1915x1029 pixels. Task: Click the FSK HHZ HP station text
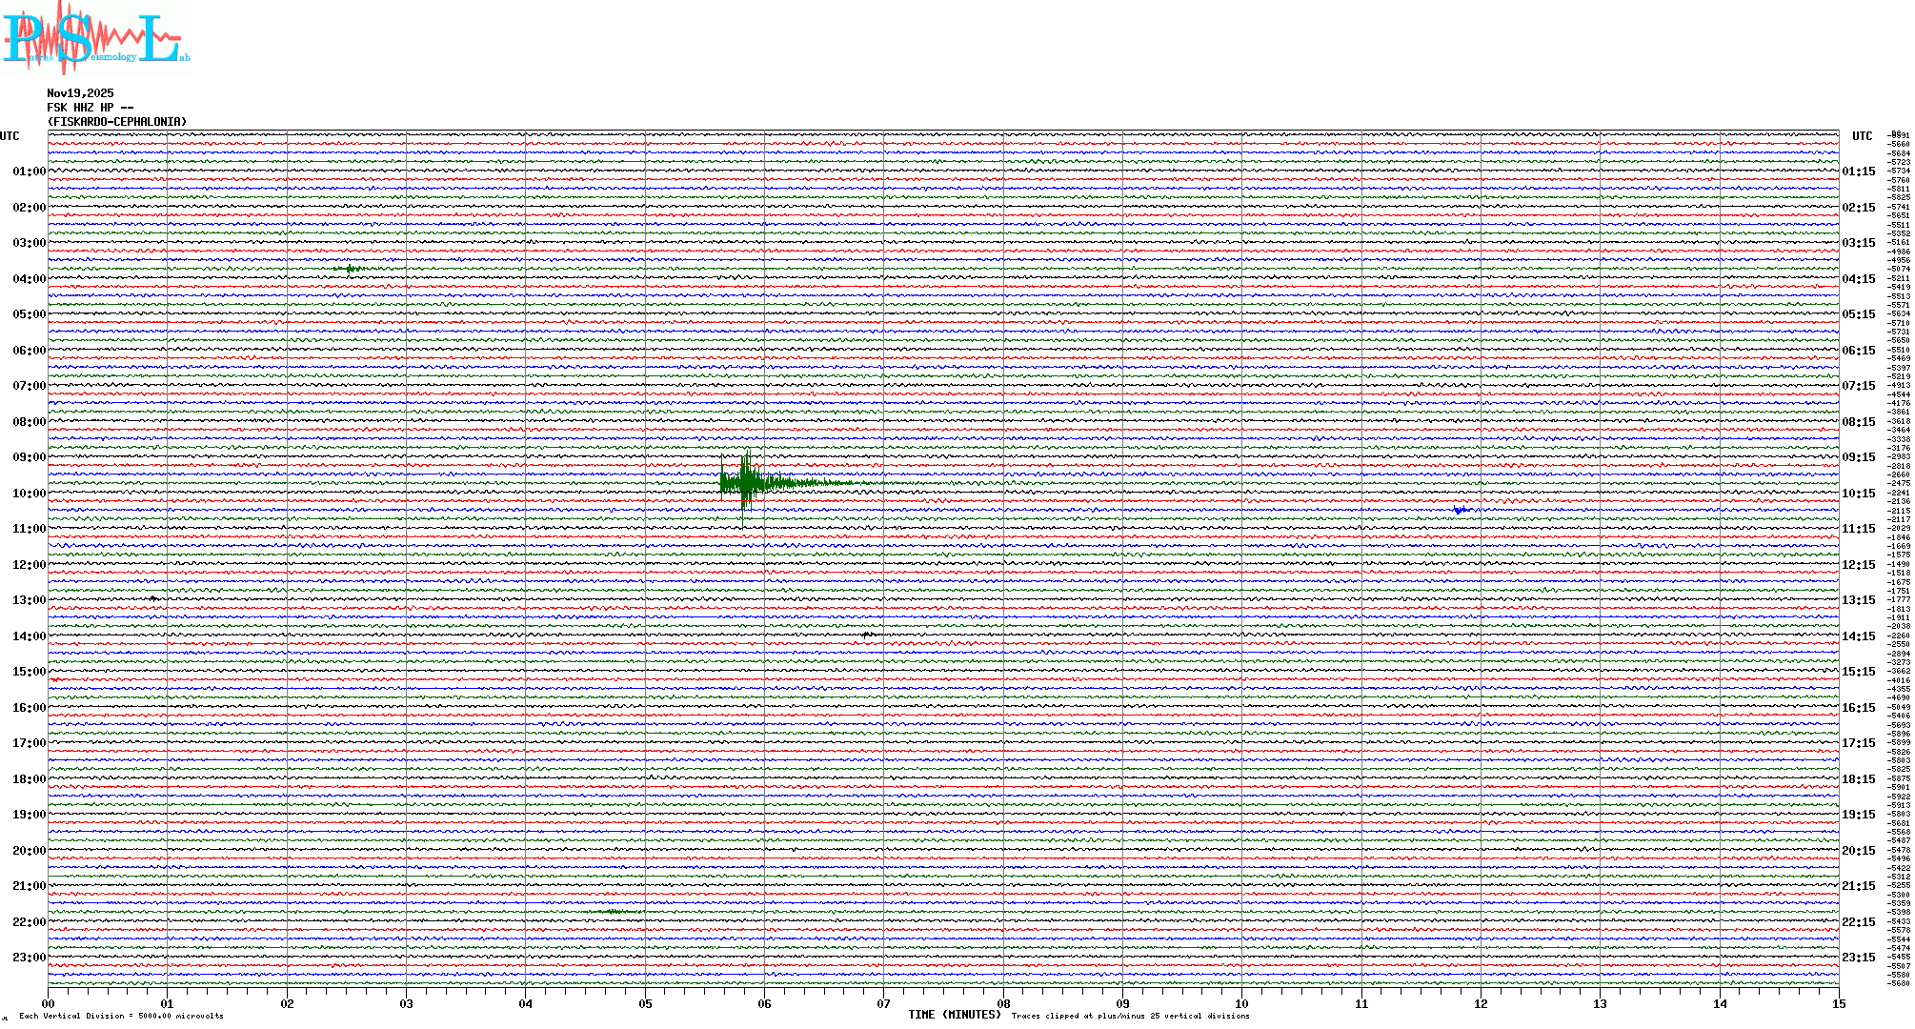(x=90, y=108)
